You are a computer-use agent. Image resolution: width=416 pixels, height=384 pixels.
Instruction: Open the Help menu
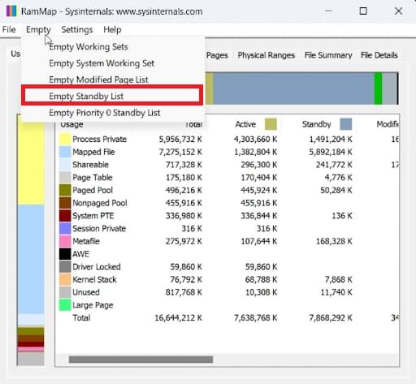click(x=112, y=29)
